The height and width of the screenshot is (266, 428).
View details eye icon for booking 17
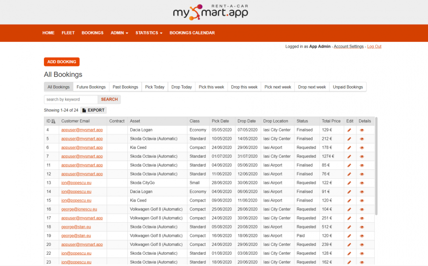[x=362, y=218]
